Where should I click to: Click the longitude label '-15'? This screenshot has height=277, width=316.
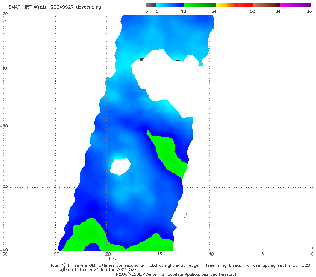click(x=158, y=254)
